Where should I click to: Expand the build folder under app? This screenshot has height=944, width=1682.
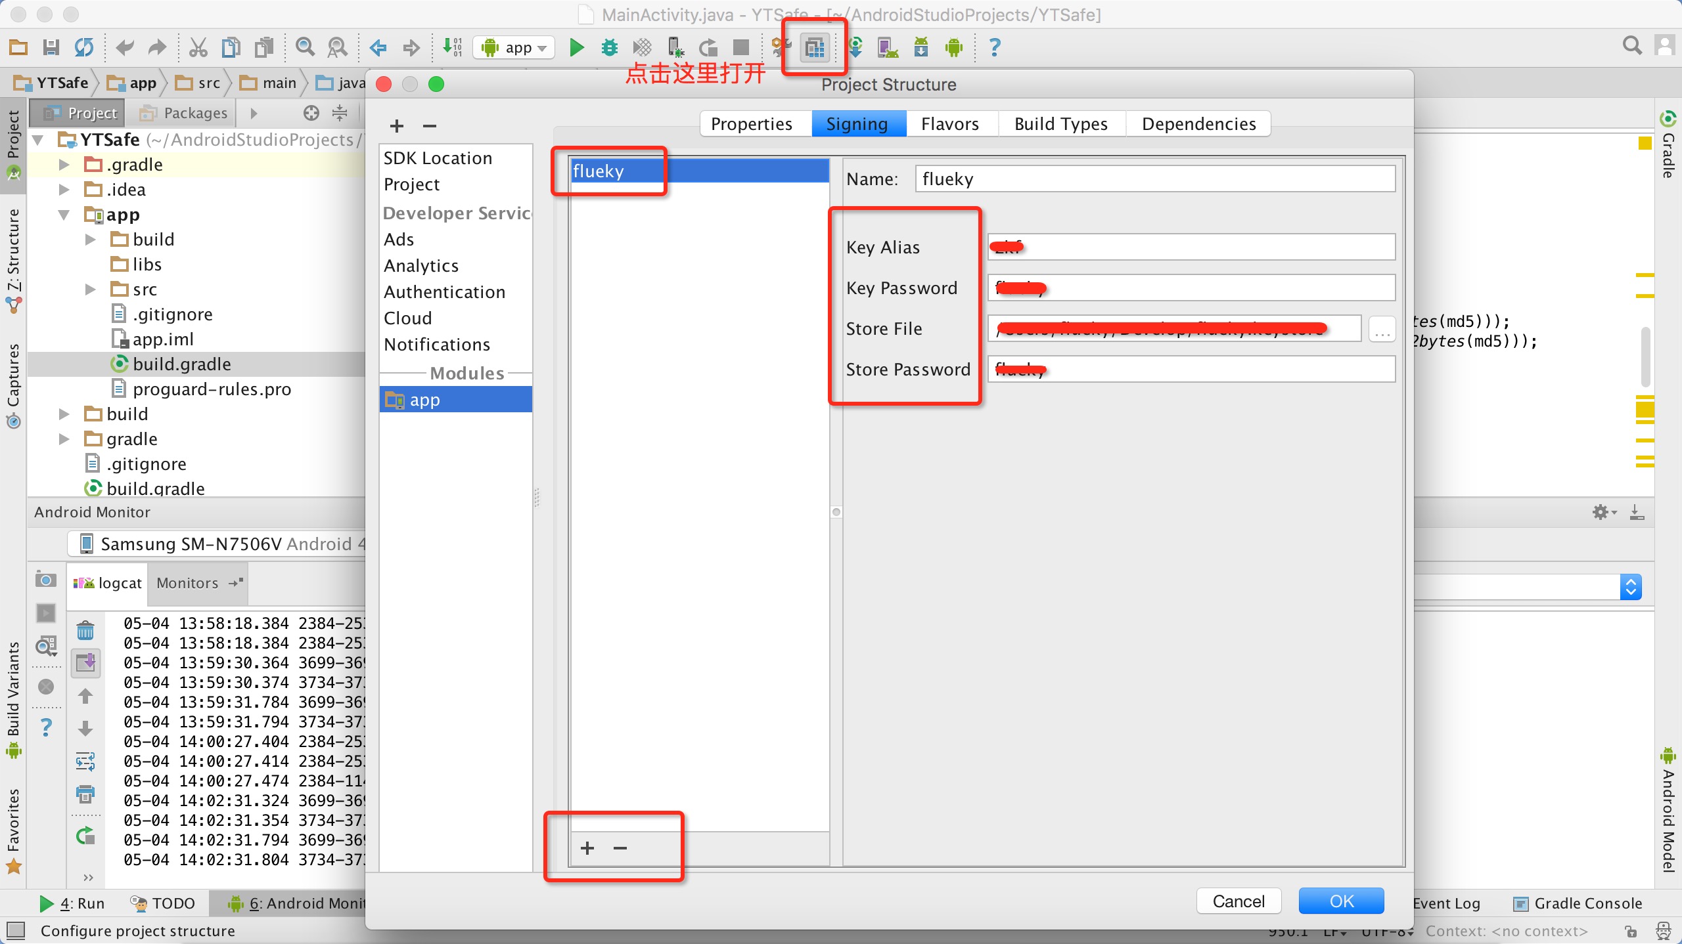(90, 239)
